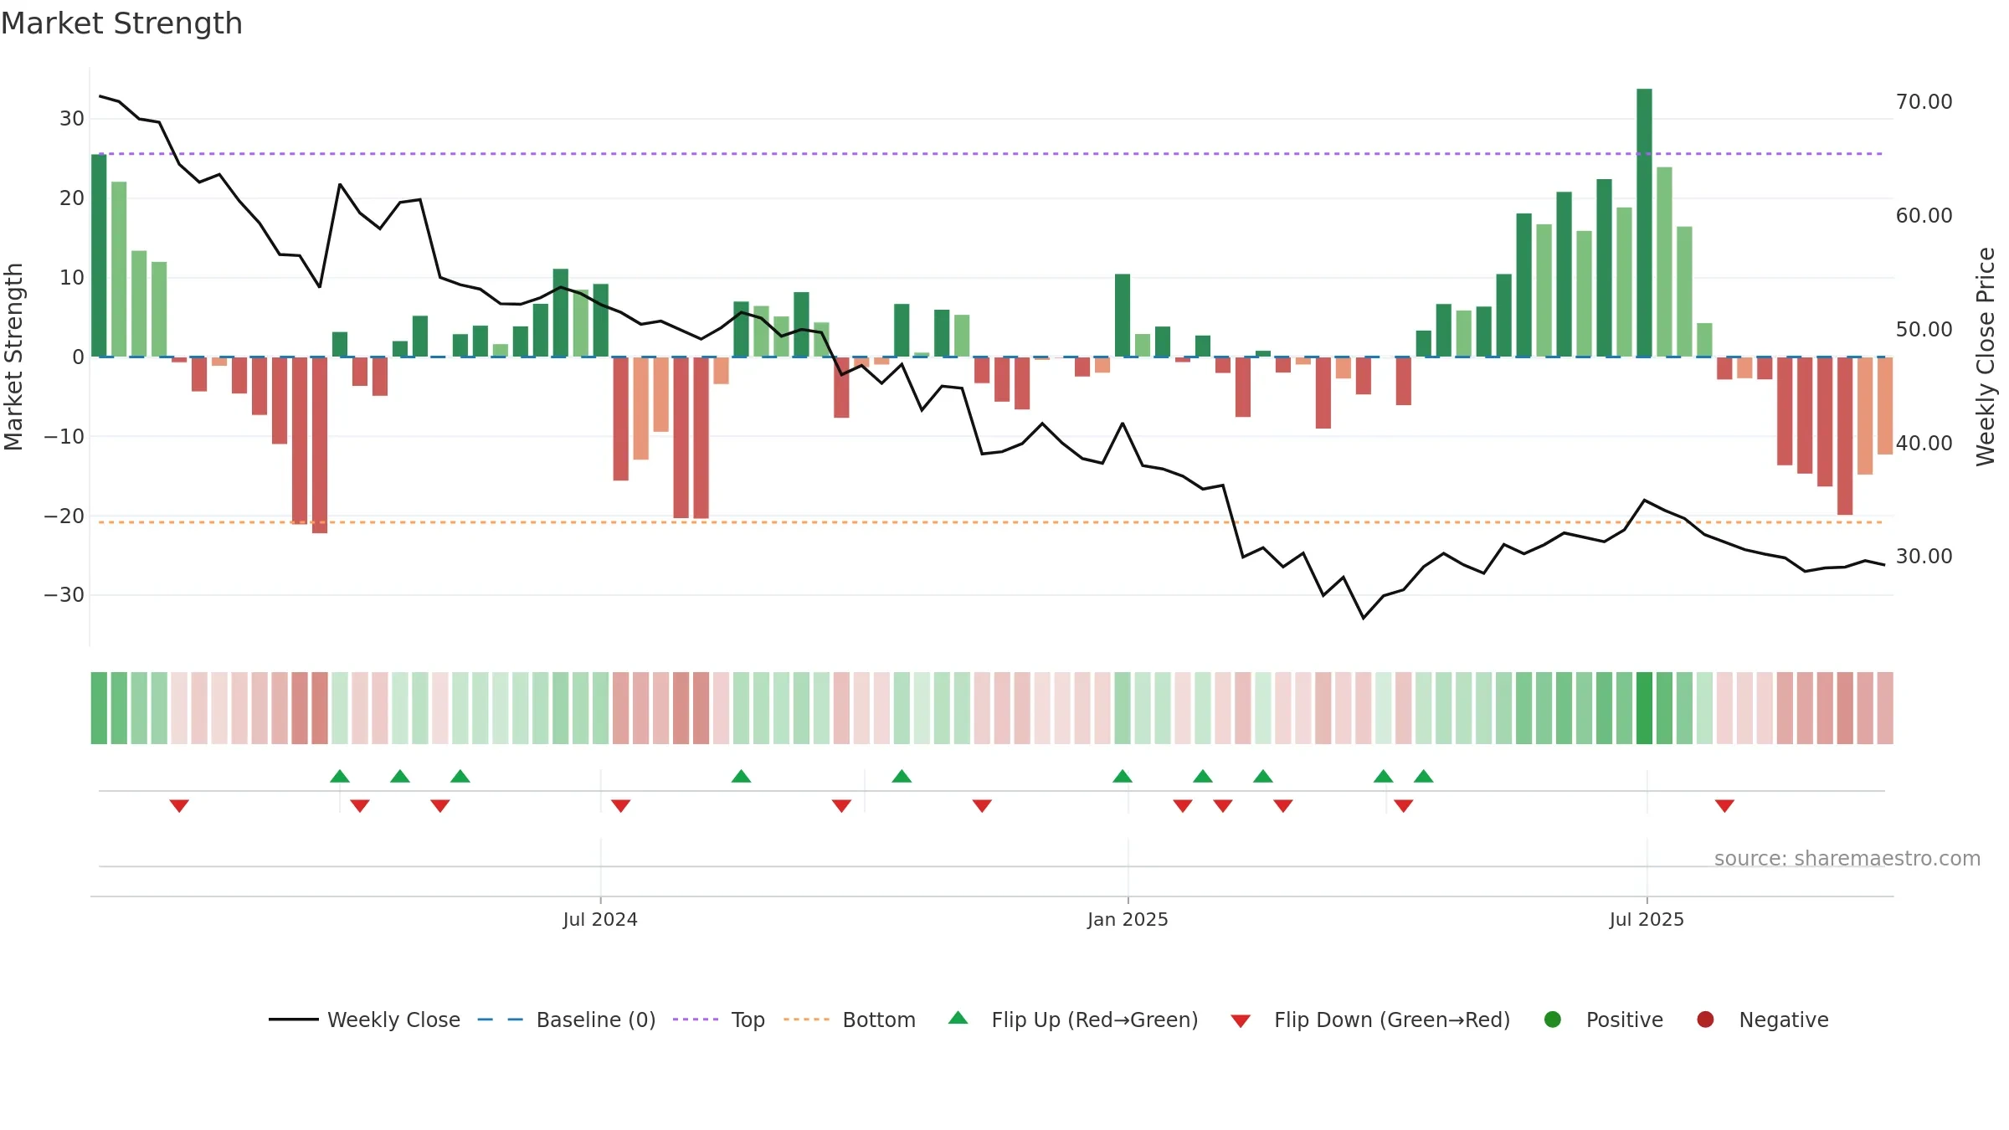Image resolution: width=2009 pixels, height=1130 pixels.
Task: Click the brightest green heat strip cell near Jul 2025
Action: click(1644, 708)
